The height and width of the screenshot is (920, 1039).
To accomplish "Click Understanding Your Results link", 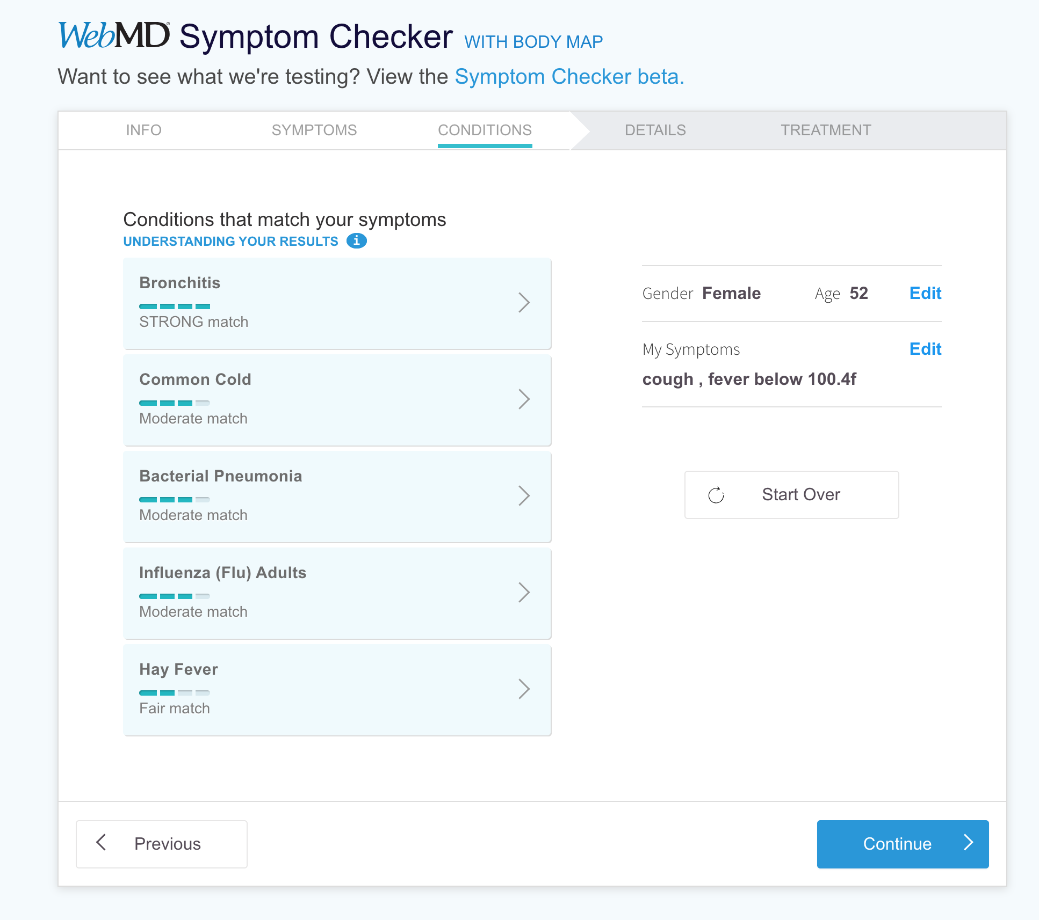I will pyautogui.click(x=230, y=242).
